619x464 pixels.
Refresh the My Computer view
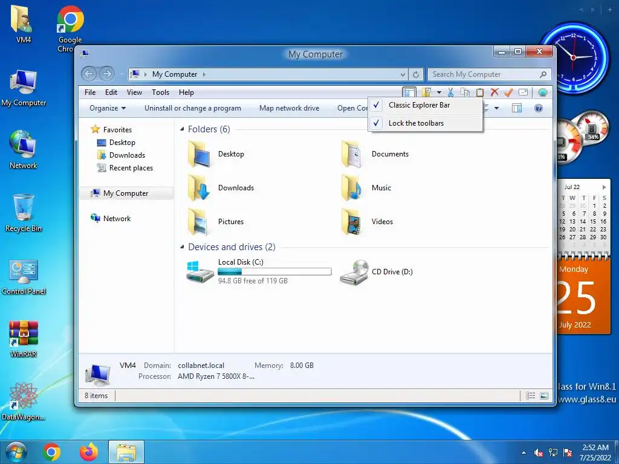(x=416, y=74)
